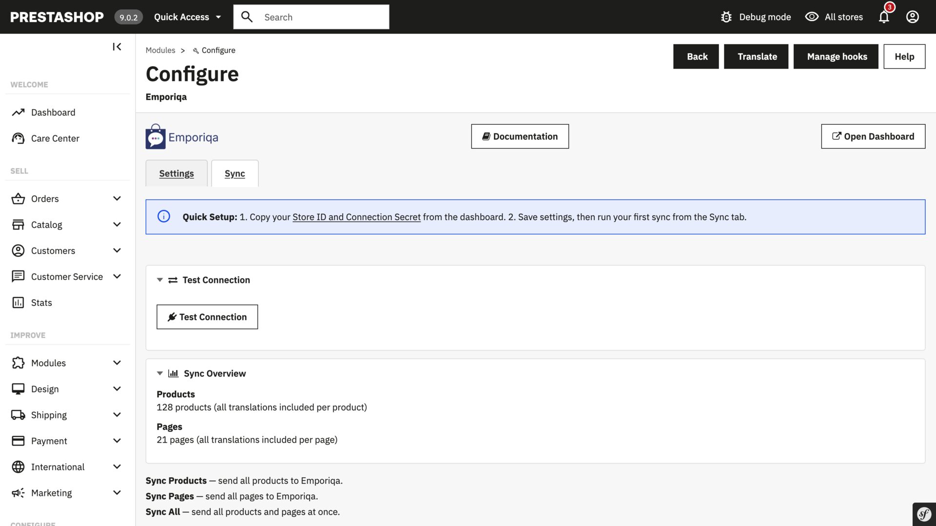The height and width of the screenshot is (526, 936).
Task: Open the Care Center section
Action: (55, 138)
